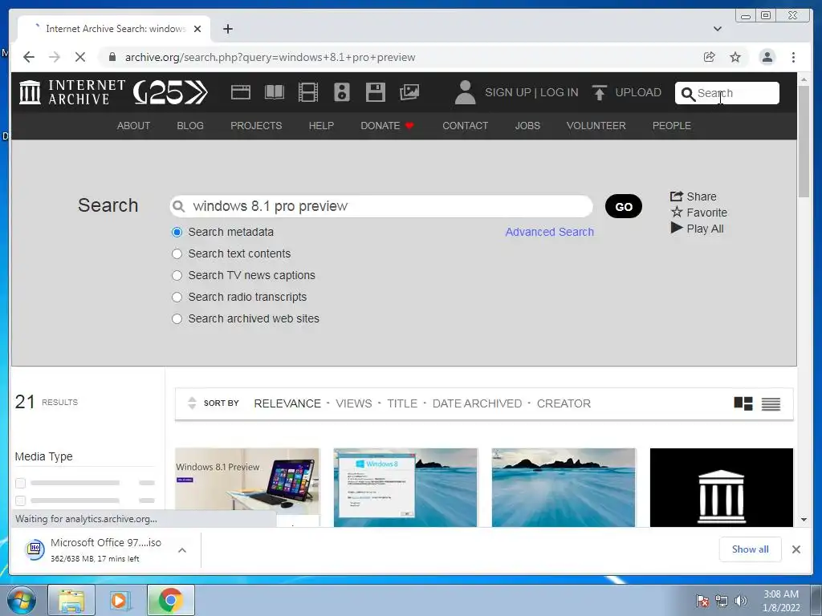Click the main search query field

[x=381, y=206]
